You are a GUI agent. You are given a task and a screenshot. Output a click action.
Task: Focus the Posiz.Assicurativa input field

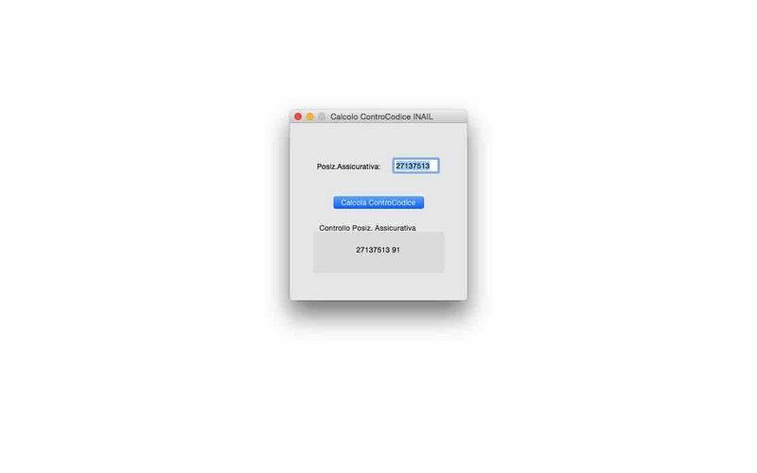pos(415,166)
